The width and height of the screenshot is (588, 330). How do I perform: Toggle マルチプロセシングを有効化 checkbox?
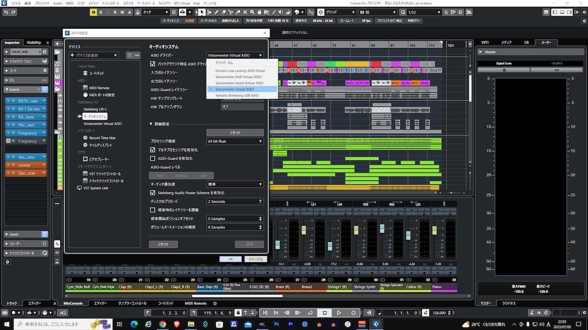pos(153,150)
